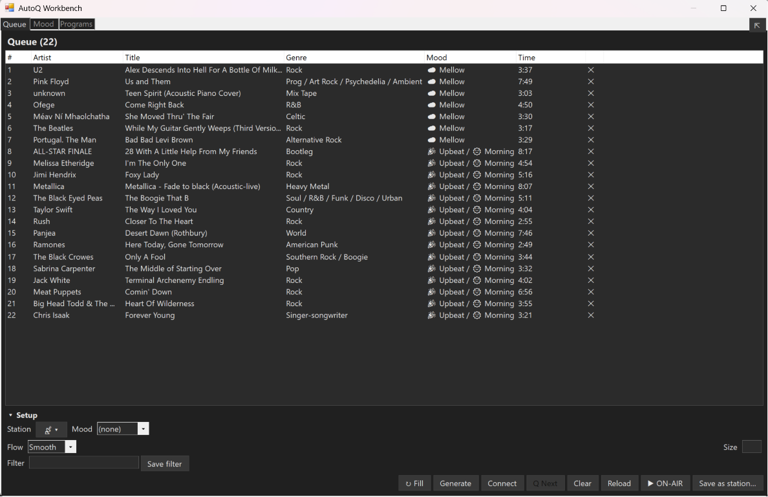Maximize the AutoQ Workbench window
768x497 pixels.
point(723,8)
